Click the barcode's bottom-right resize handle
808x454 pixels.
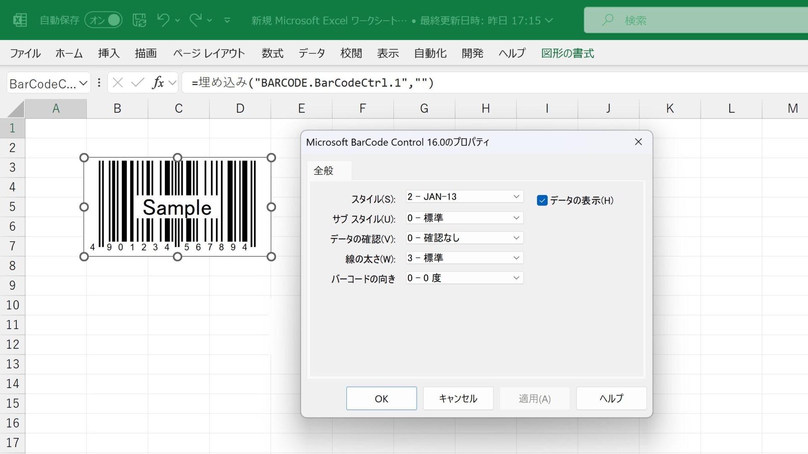point(271,256)
